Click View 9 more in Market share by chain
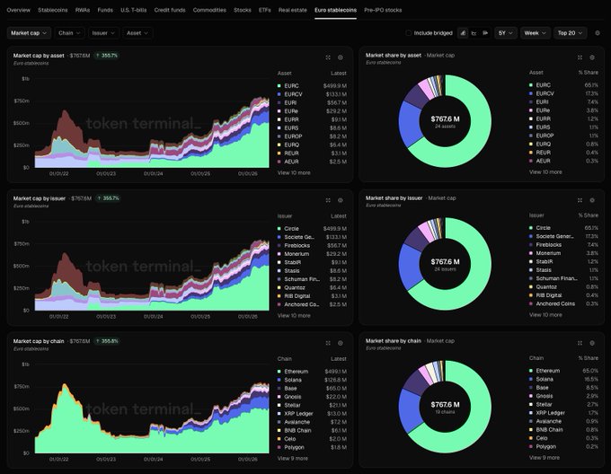This screenshot has width=611, height=474. coord(545,458)
